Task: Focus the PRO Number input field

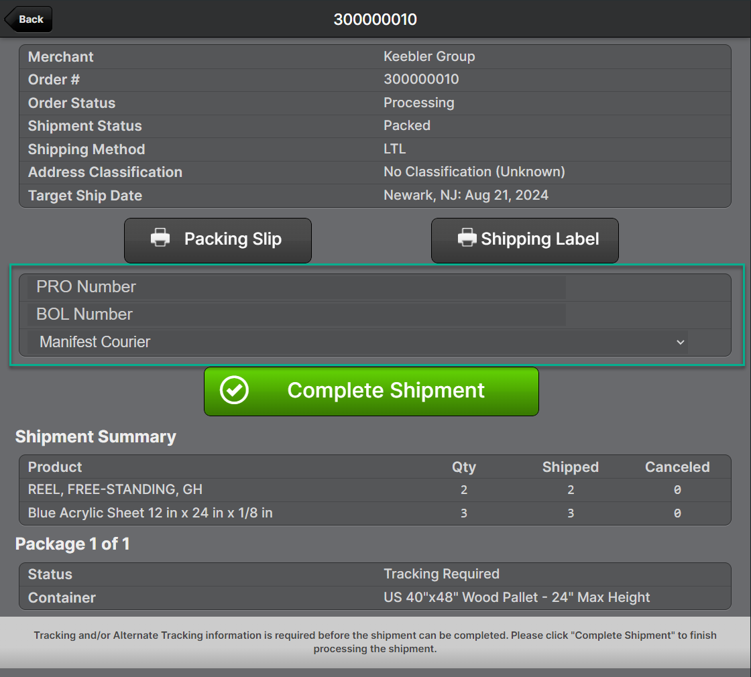Action: [296, 287]
